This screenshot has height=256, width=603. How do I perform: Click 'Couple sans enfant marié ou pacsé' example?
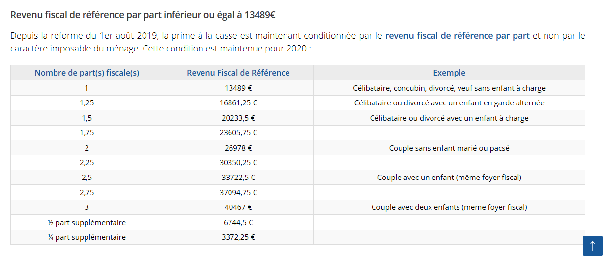point(449,148)
